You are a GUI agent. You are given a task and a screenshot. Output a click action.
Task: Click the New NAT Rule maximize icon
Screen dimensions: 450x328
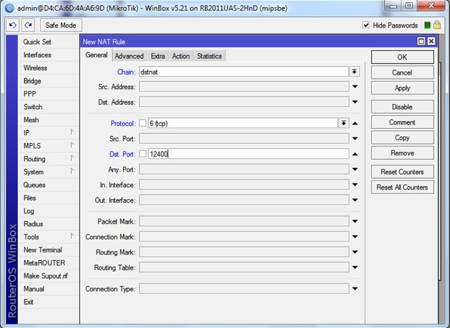[x=421, y=41]
